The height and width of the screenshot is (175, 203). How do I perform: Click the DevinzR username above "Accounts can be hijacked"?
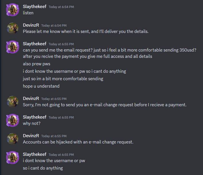(31, 136)
